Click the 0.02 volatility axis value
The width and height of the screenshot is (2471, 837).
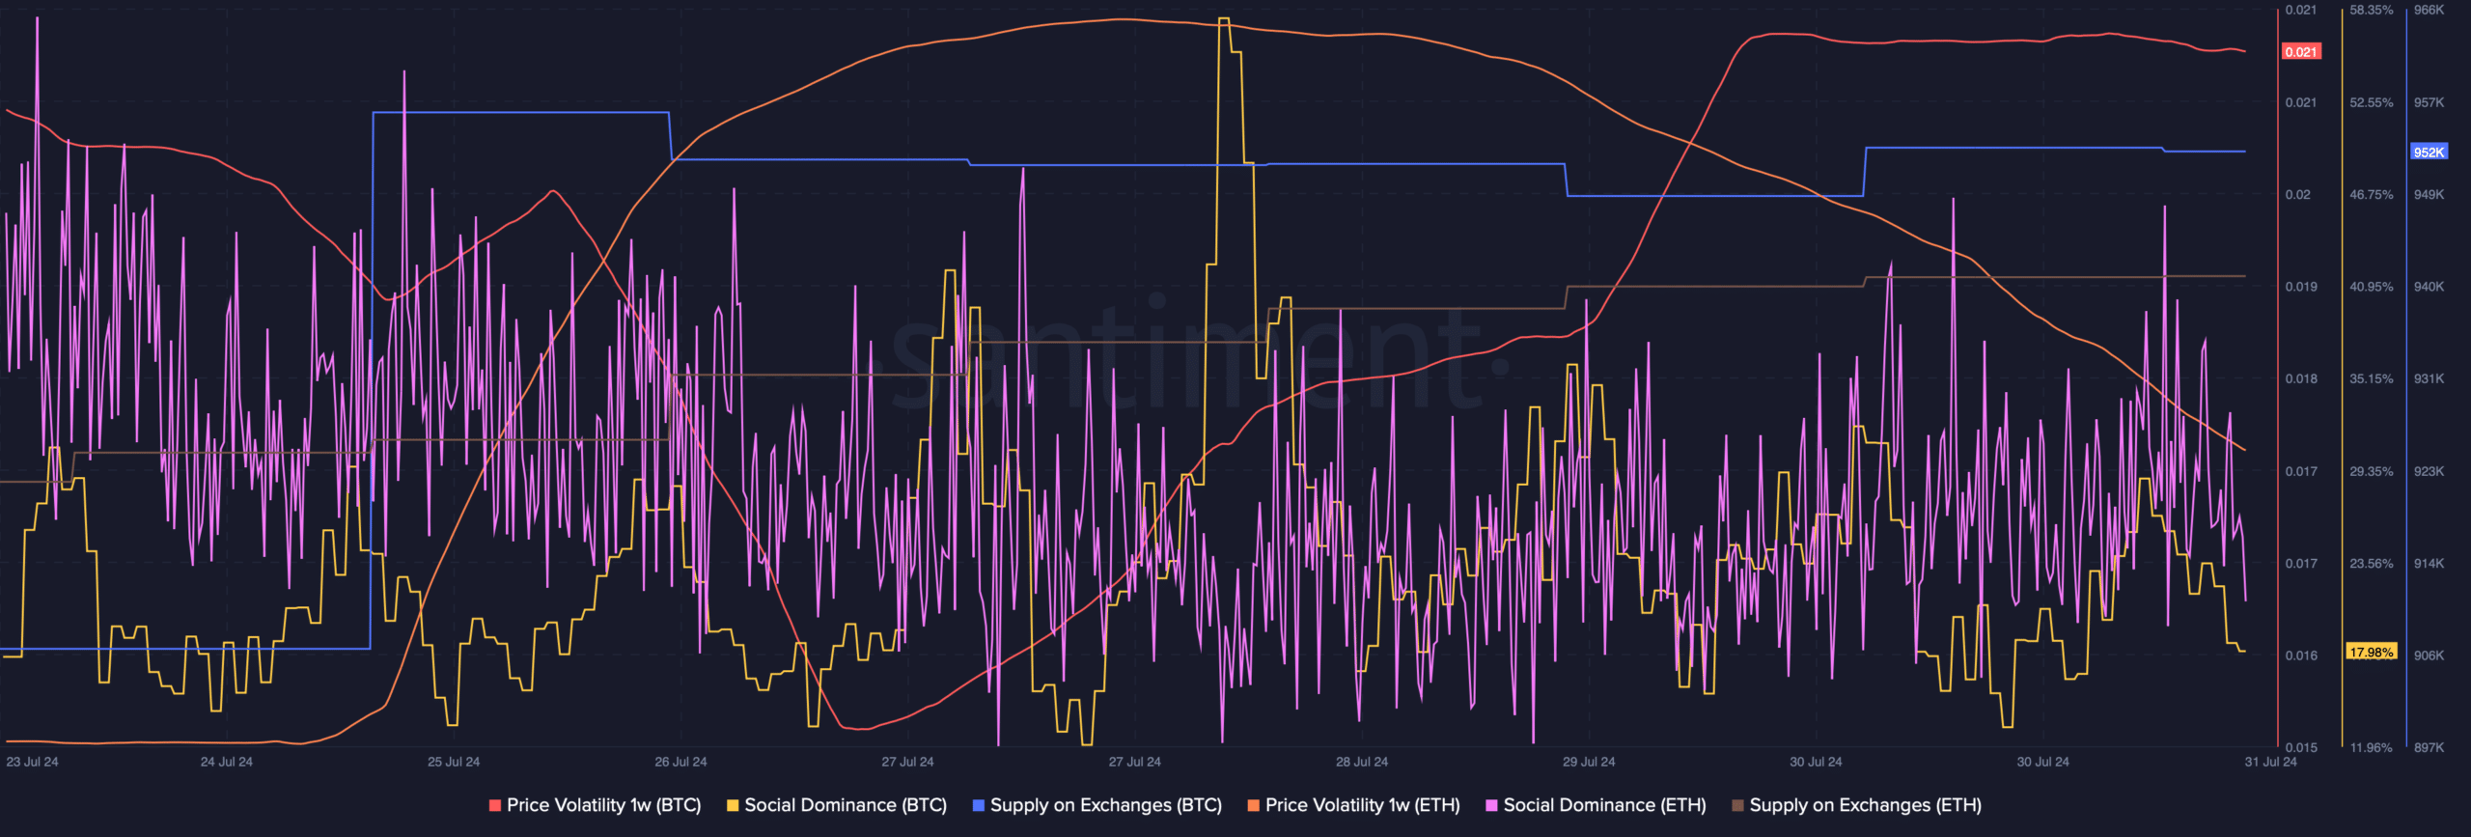[x=2297, y=195]
